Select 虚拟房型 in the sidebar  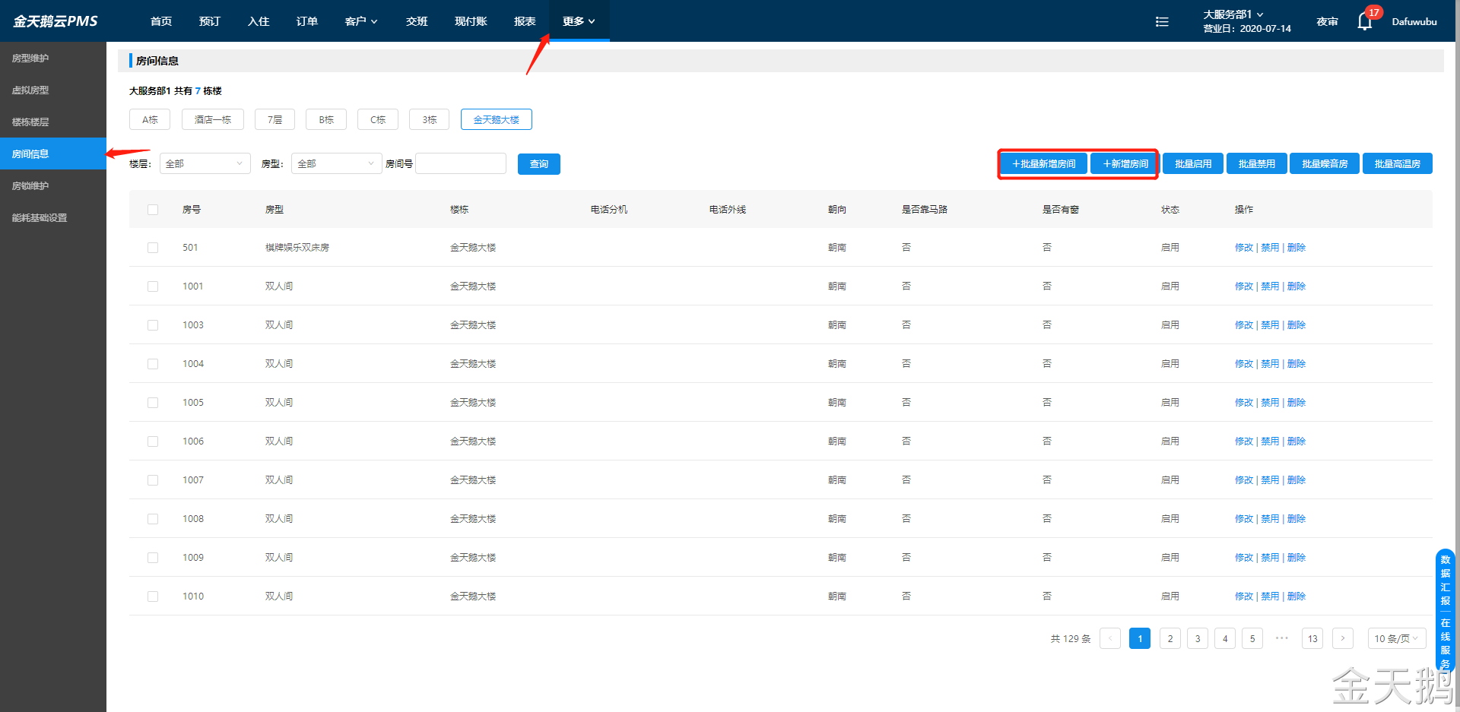pos(53,90)
